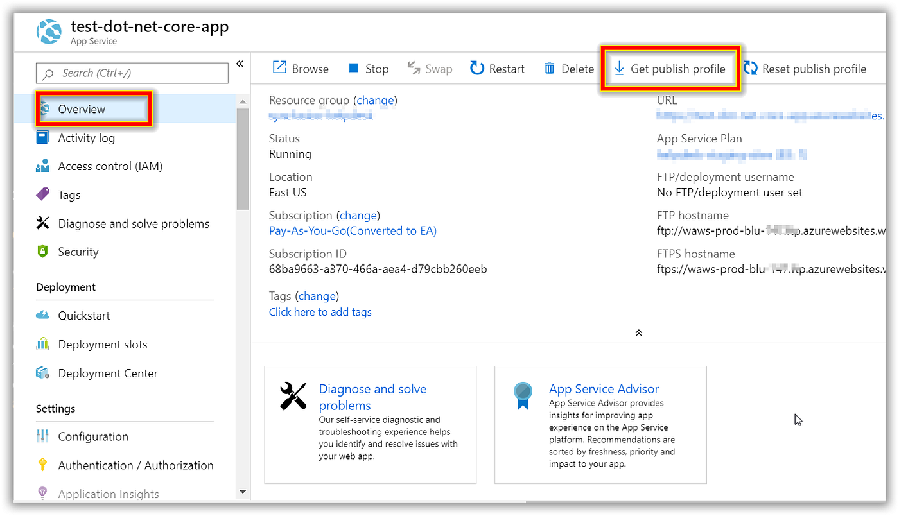Click the Reset publish profile refresh icon

tap(750, 68)
